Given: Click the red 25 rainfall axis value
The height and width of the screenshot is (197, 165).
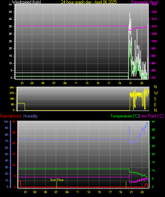Looking at the screenshot, I should click(14, 132).
